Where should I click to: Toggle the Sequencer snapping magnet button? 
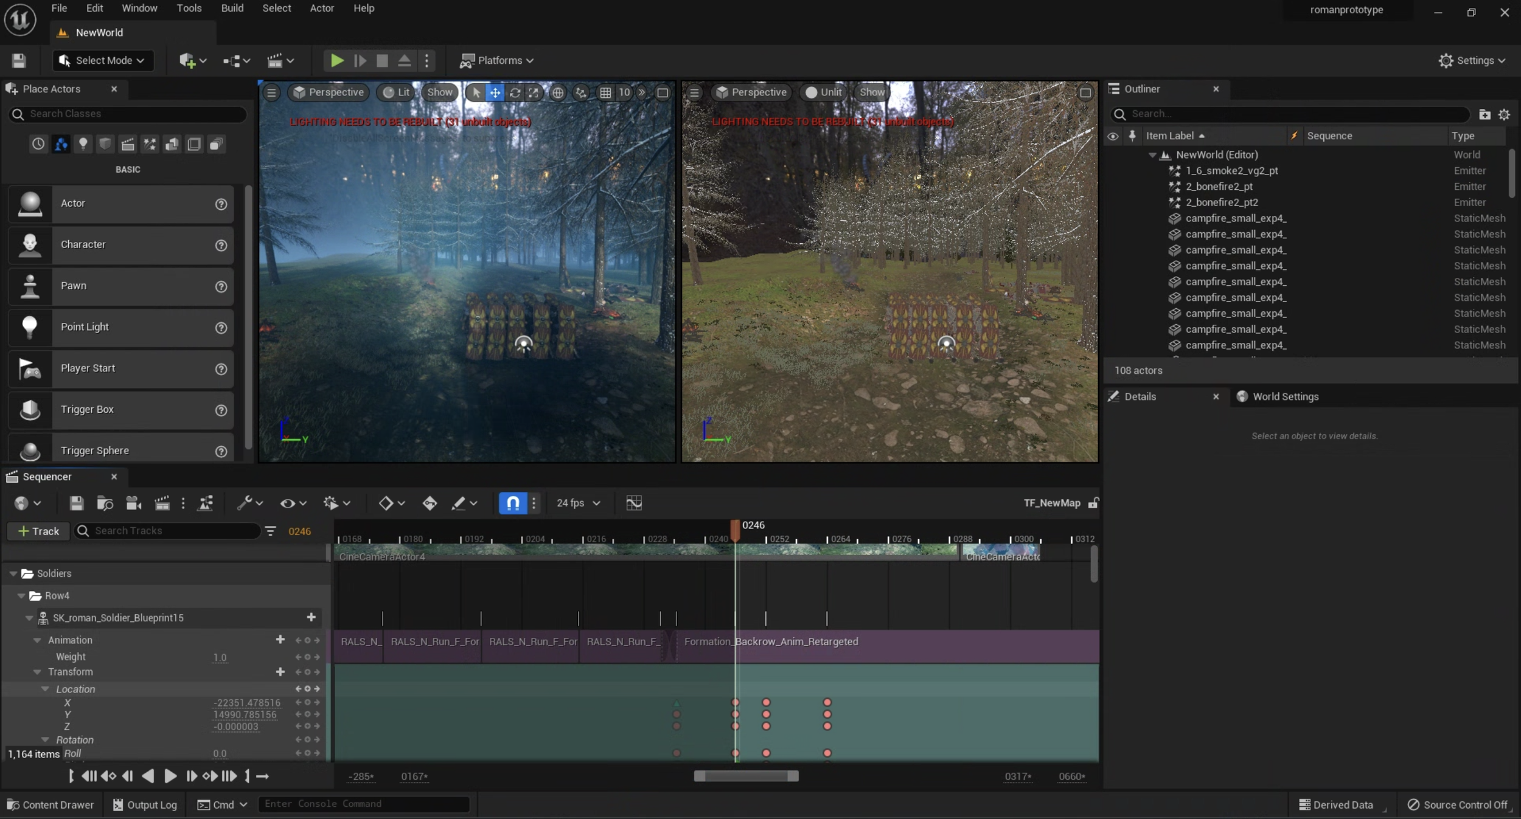(x=513, y=503)
